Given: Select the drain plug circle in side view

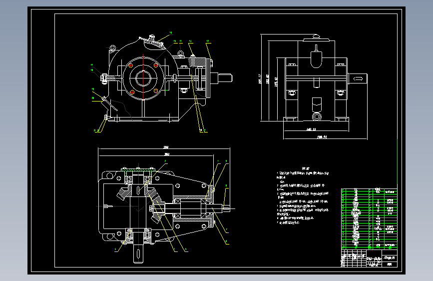Looking at the screenshot, I should pos(317,116).
